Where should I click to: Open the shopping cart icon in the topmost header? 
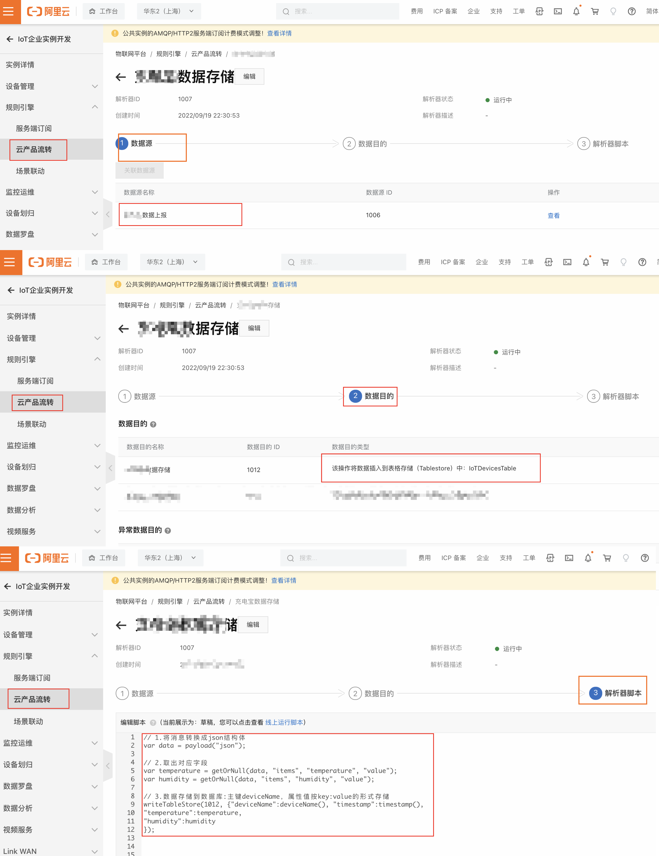click(595, 11)
